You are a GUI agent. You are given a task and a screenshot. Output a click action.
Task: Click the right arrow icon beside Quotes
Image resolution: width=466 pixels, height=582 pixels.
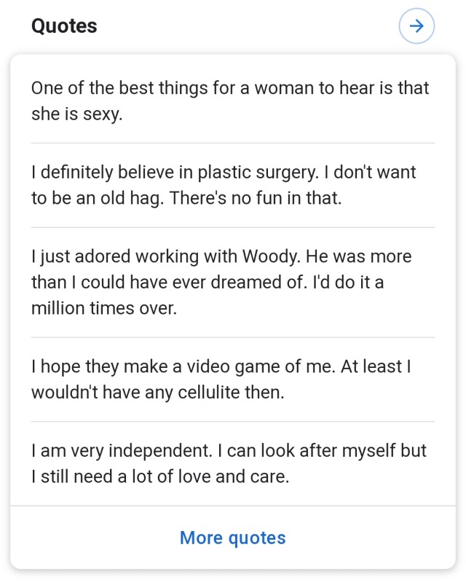(416, 27)
